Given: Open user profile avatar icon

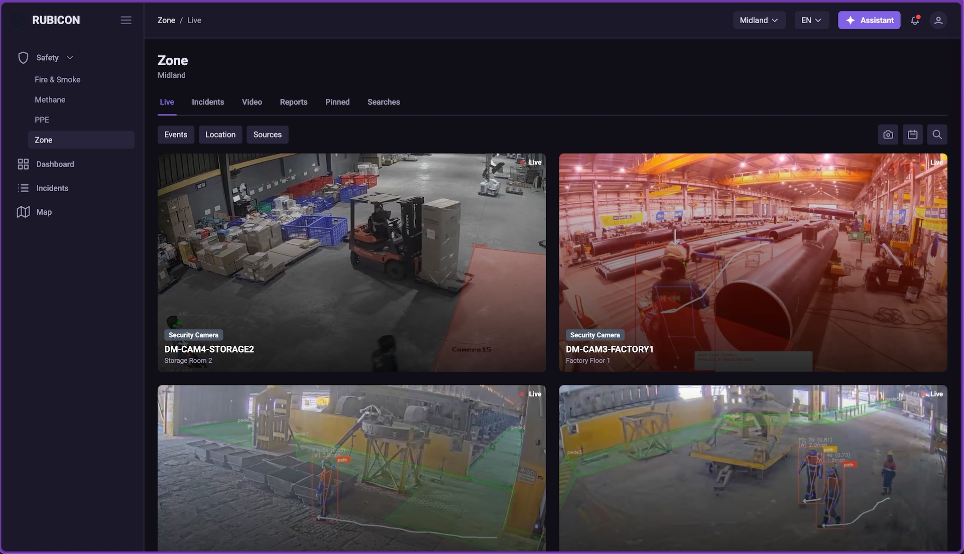Looking at the screenshot, I should click(938, 20).
